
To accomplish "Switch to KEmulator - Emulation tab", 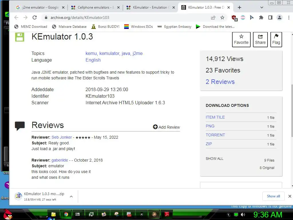I will [151, 7].
